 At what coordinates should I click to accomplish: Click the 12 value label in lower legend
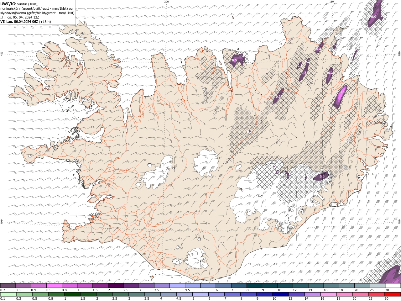click(290, 298)
